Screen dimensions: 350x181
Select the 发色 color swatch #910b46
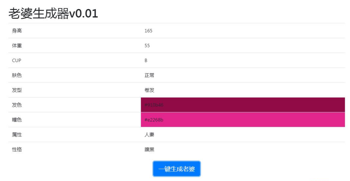click(242, 105)
